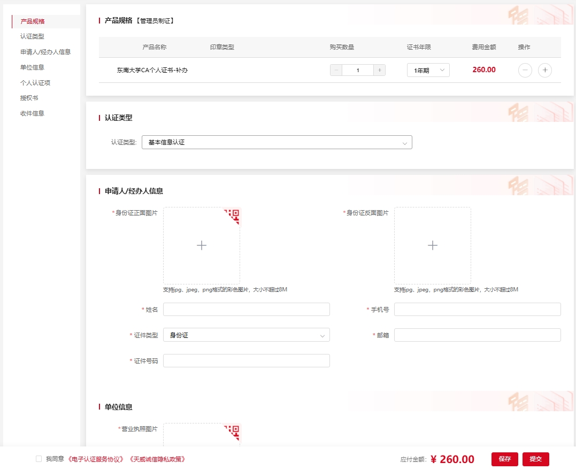Go to 单位信息 in the side navigation
This screenshot has height=470, width=576.
tap(32, 67)
